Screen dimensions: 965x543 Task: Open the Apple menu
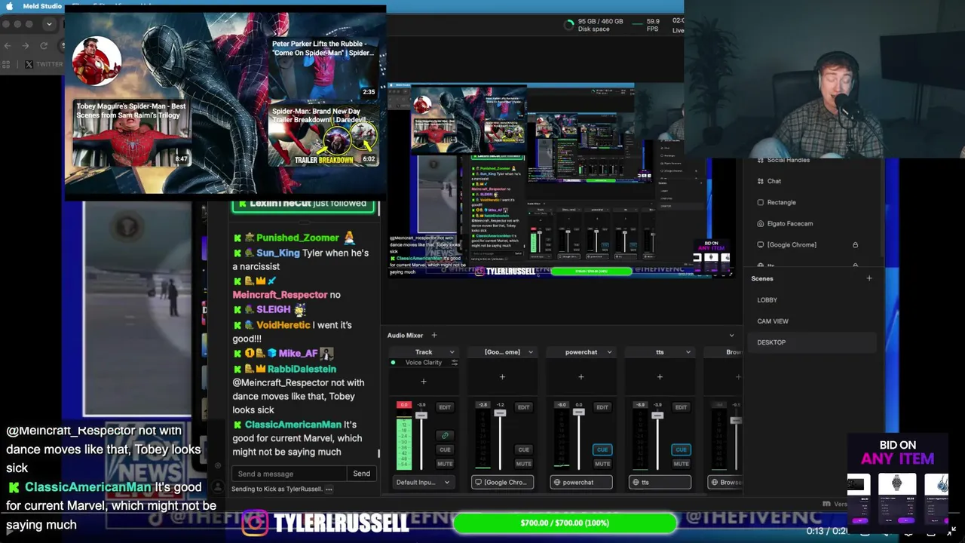(10, 6)
